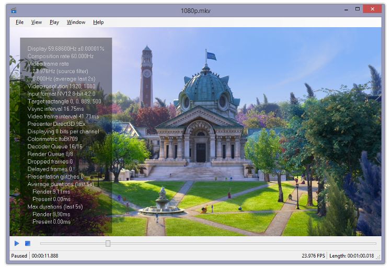The width and height of the screenshot is (391, 268).
Task: Click the Paused status text
Action: point(19,256)
